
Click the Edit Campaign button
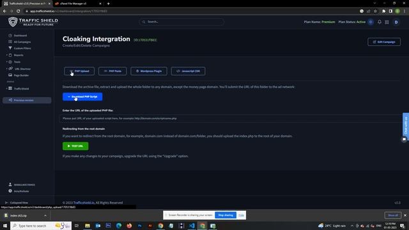pos(384,42)
